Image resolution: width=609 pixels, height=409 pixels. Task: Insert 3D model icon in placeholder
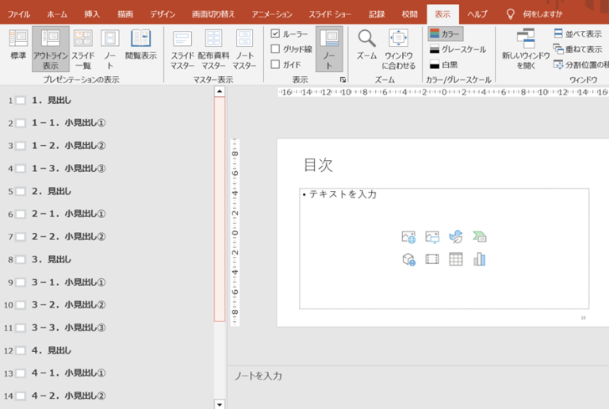(408, 259)
